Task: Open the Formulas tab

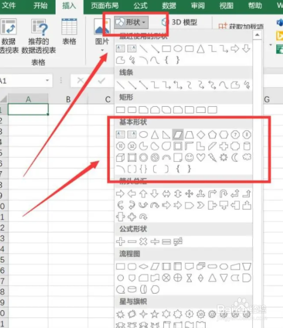Action: click(x=140, y=5)
